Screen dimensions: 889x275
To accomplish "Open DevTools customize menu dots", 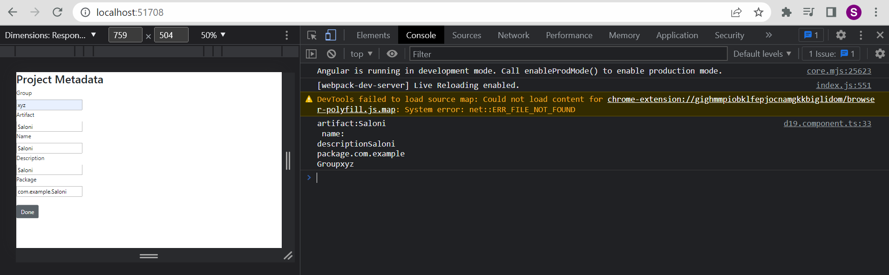I will 861,35.
